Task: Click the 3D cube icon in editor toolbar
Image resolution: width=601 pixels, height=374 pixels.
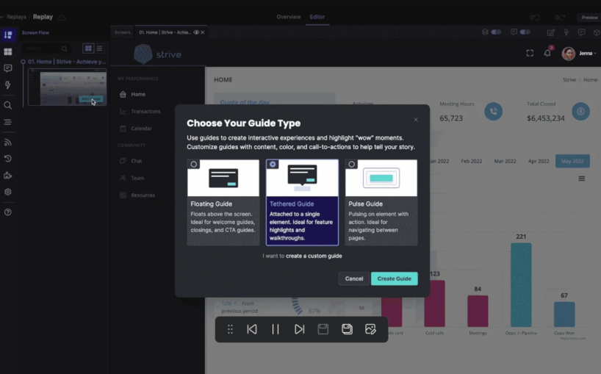Action: pyautogui.click(x=597, y=32)
